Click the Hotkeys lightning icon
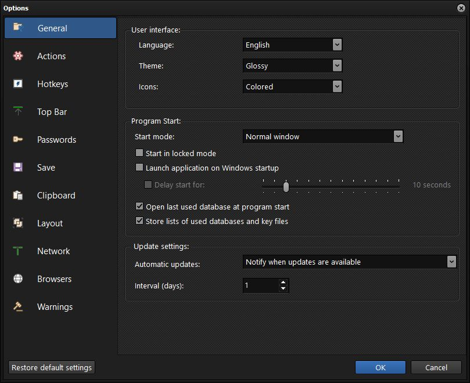The image size is (470, 383). click(18, 84)
